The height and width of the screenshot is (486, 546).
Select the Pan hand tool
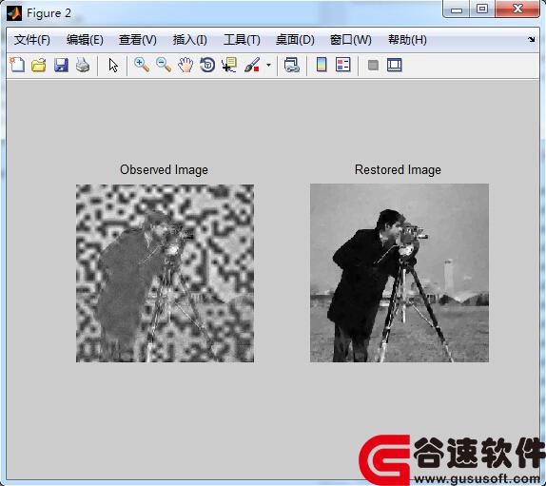click(x=185, y=65)
